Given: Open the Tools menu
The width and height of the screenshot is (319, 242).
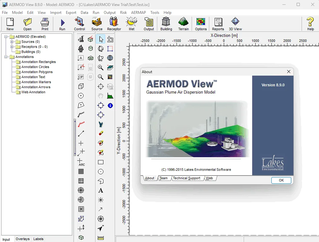Looking at the screenshot, I should (155, 12).
